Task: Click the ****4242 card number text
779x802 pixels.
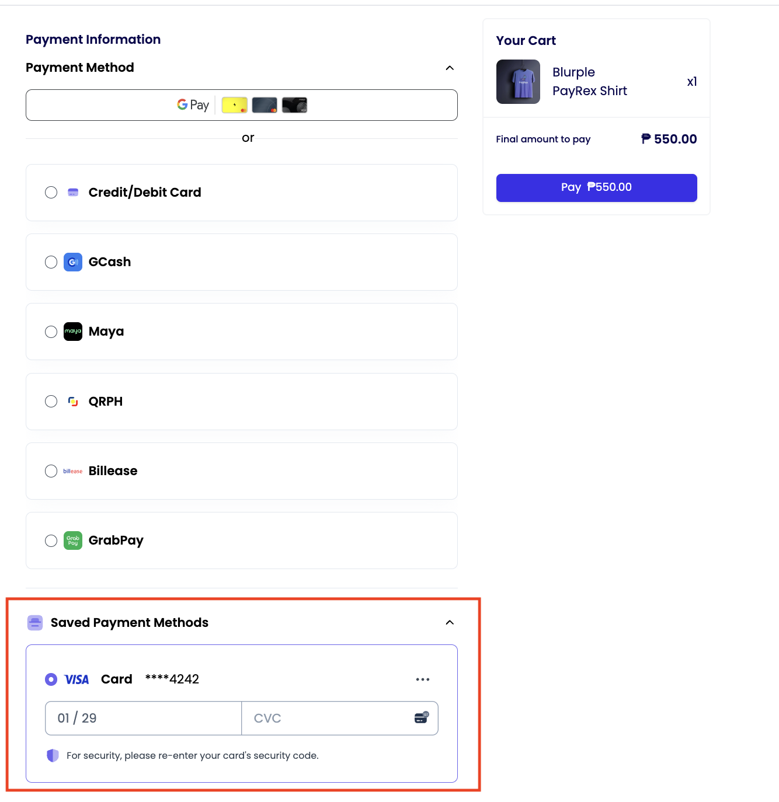Action: point(172,679)
